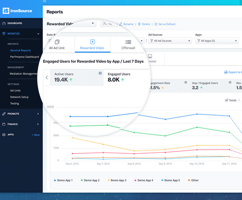Set this report as default
Image resolution: width=242 pixels, height=200 pixels.
167,24
